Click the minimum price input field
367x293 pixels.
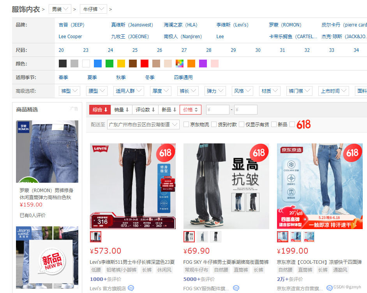click(218, 109)
